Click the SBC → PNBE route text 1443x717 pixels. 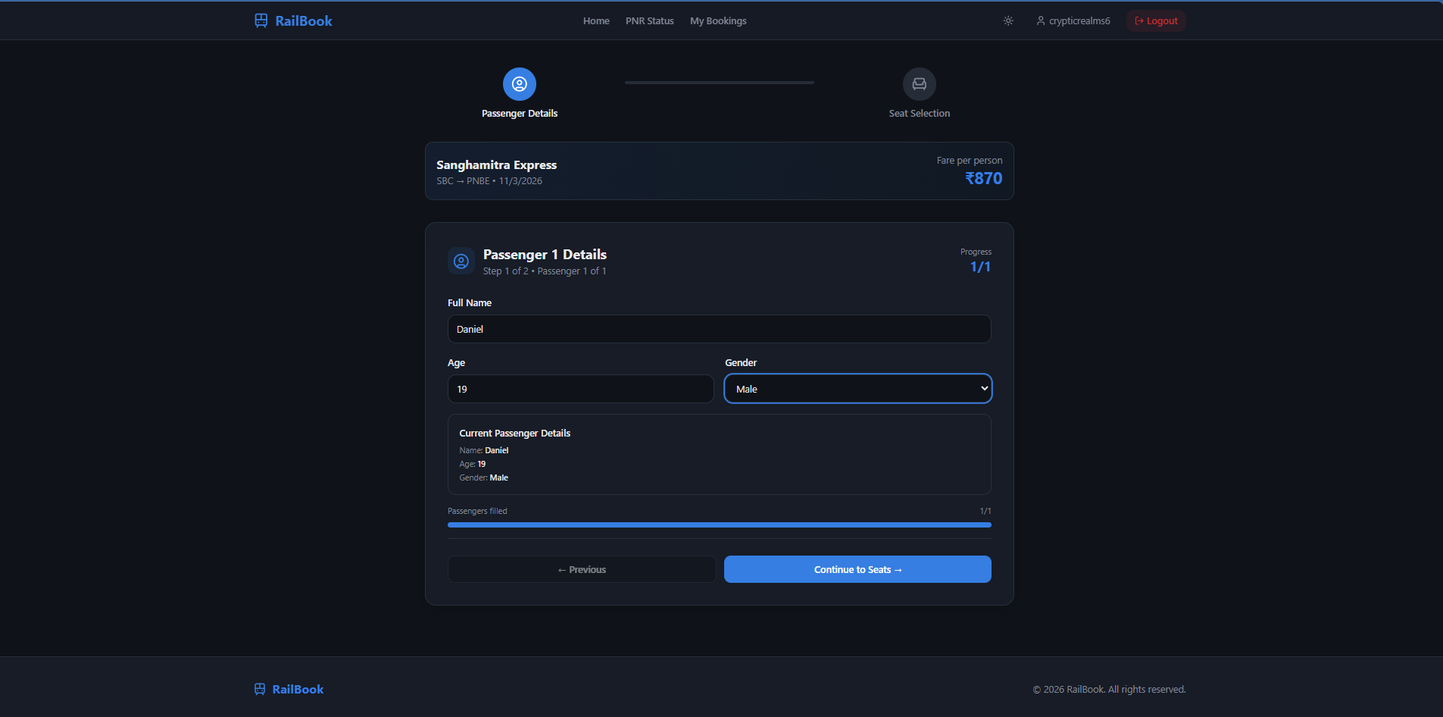coord(463,181)
